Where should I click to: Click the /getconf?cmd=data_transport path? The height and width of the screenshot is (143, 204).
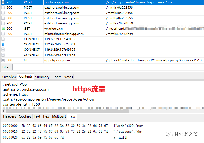tap(155, 60)
